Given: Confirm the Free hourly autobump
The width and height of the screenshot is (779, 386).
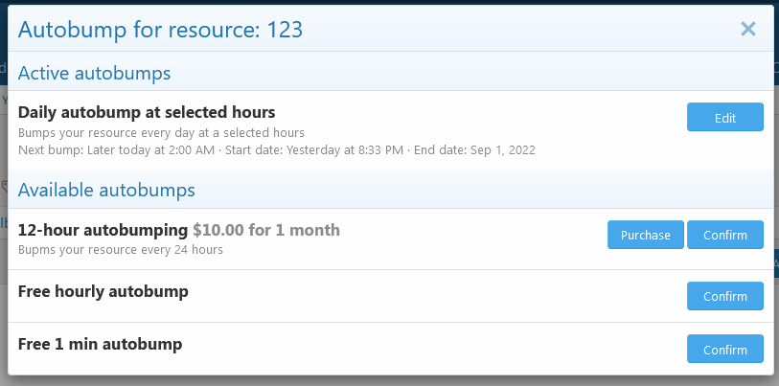Looking at the screenshot, I should (724, 296).
